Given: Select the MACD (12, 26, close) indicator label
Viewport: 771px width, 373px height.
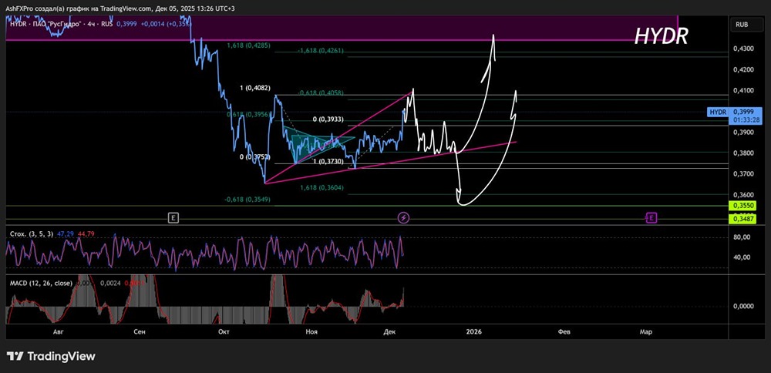Looking at the screenshot, I should click(x=41, y=283).
